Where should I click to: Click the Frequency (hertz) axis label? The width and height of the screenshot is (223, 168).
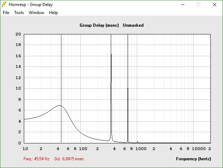click(194, 159)
